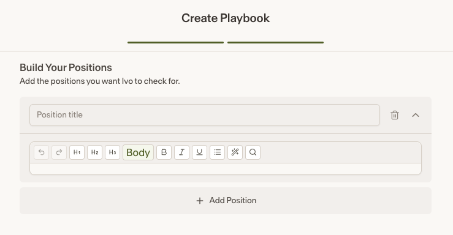Insert a bulleted list
453x235 pixels.
(217, 152)
